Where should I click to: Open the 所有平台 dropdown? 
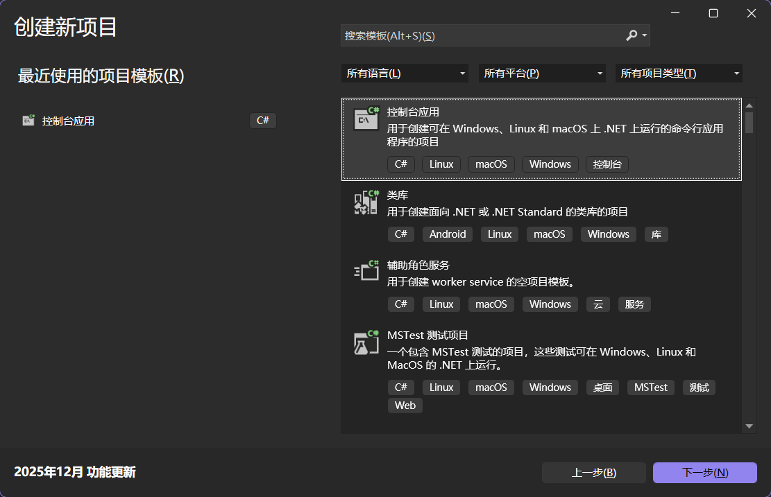(542, 73)
